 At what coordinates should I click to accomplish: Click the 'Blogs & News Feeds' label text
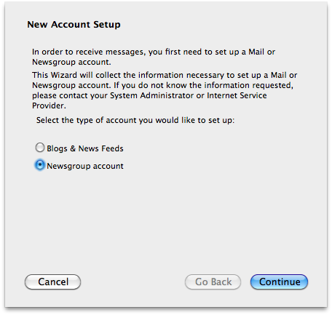tap(85, 148)
